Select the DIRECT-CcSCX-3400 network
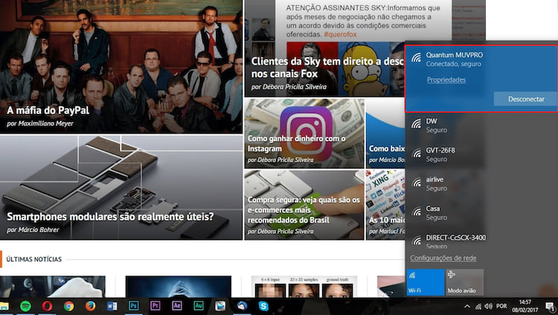Viewport: 558px width, 315px height. (481, 241)
